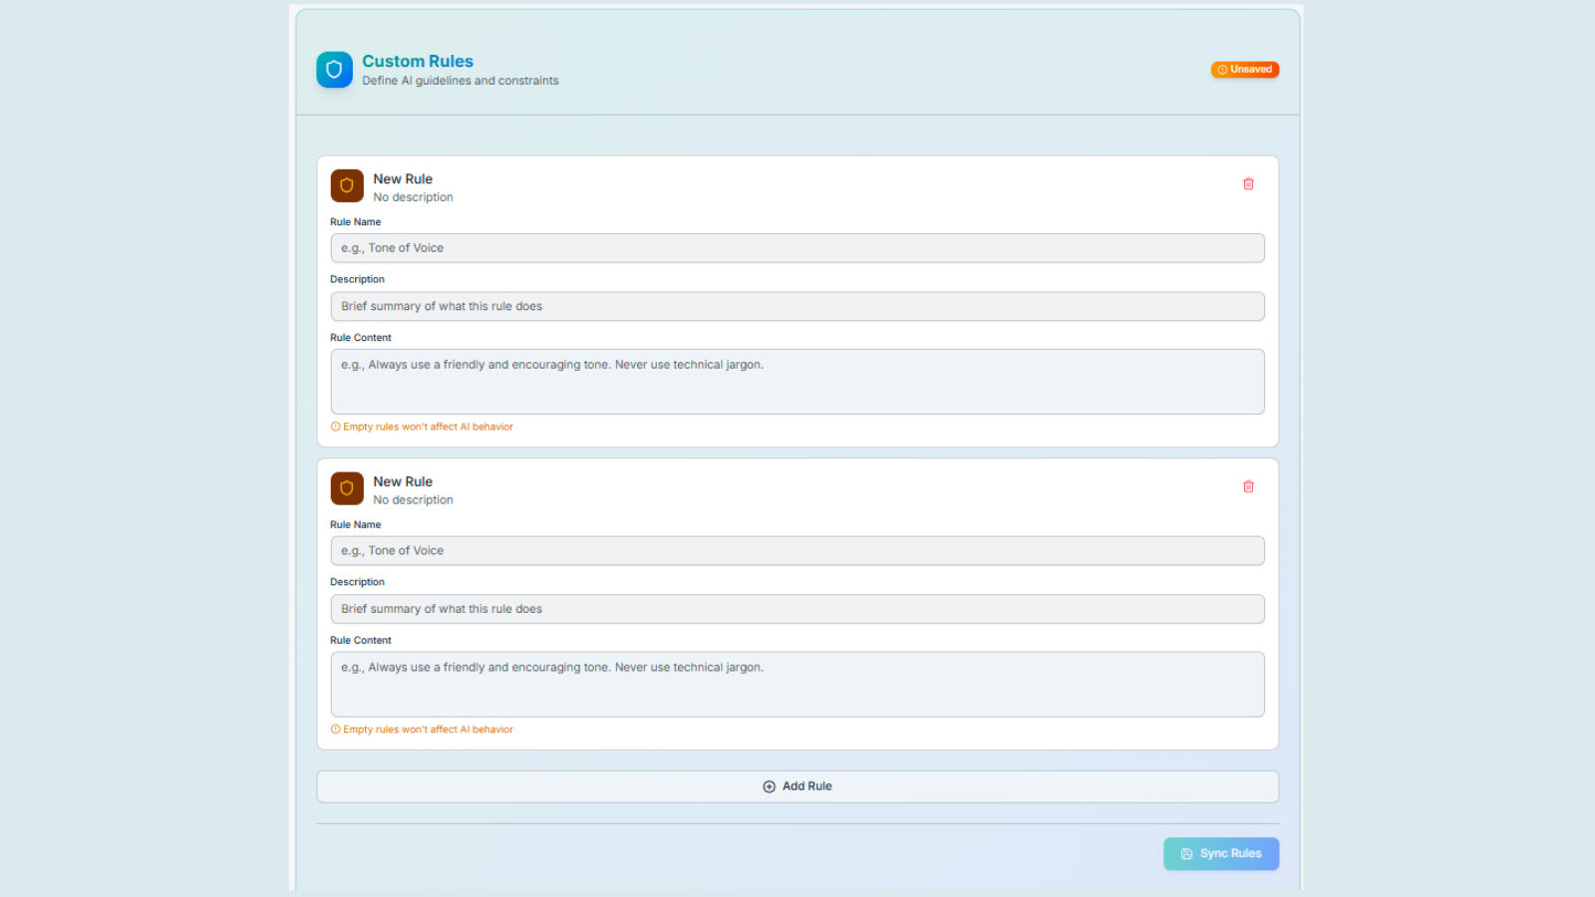Click into the second rule's Rule Content textarea
This screenshot has height=897, width=1595.
(x=797, y=685)
